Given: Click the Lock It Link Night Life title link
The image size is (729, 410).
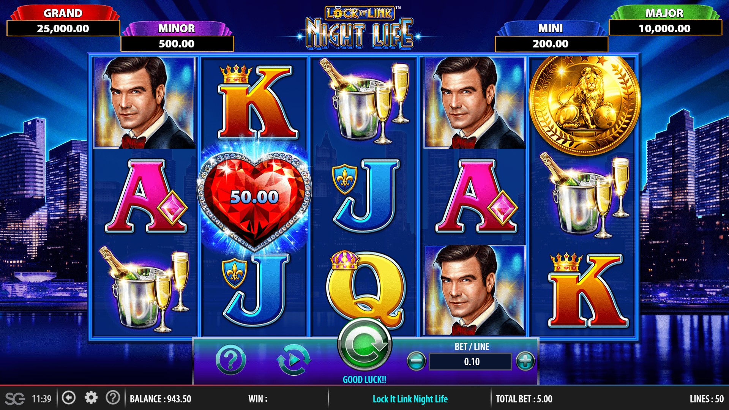Looking at the screenshot, I should [410, 399].
